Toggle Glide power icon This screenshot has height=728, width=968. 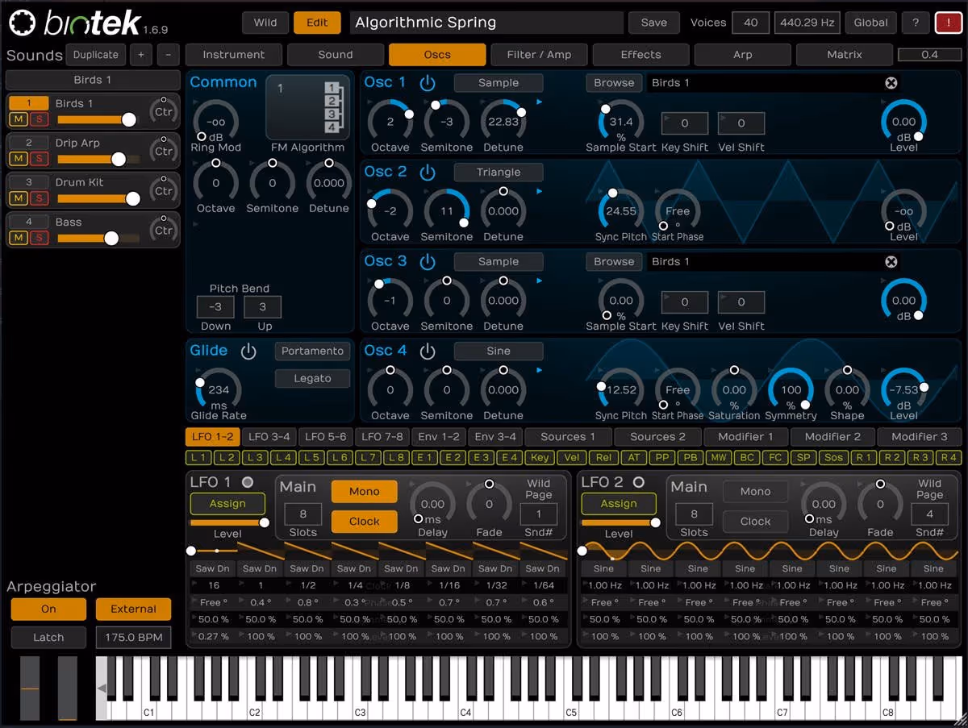[x=248, y=352]
